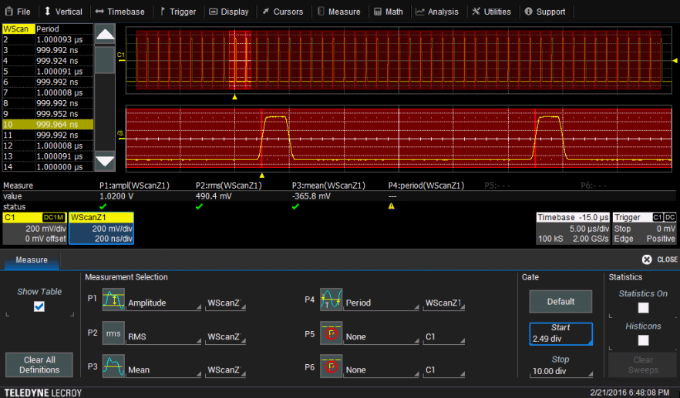Image resolution: width=680 pixels, height=398 pixels.
Task: Click the P2 RMS measurement icon
Action: 113,335
